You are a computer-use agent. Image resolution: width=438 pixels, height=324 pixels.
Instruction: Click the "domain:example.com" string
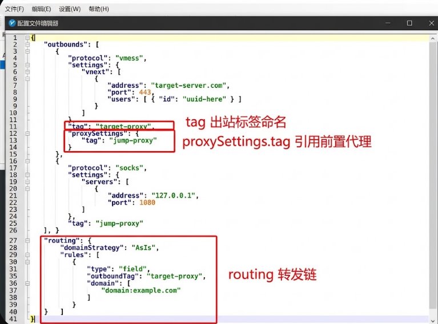coord(141,290)
